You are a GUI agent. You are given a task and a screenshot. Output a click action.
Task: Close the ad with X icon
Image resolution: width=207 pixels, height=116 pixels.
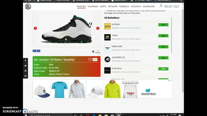[171, 81]
